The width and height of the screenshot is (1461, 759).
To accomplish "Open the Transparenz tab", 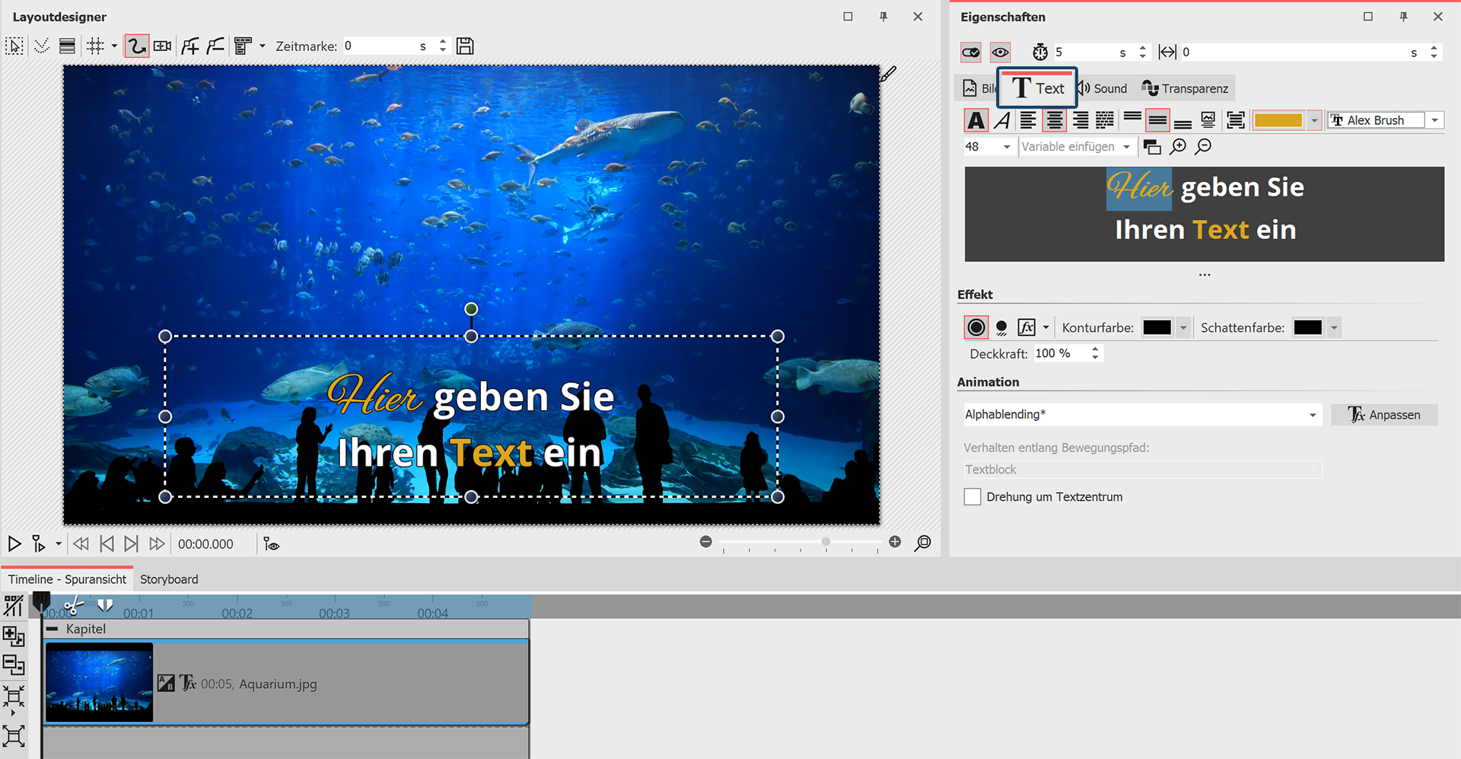I will [1186, 89].
